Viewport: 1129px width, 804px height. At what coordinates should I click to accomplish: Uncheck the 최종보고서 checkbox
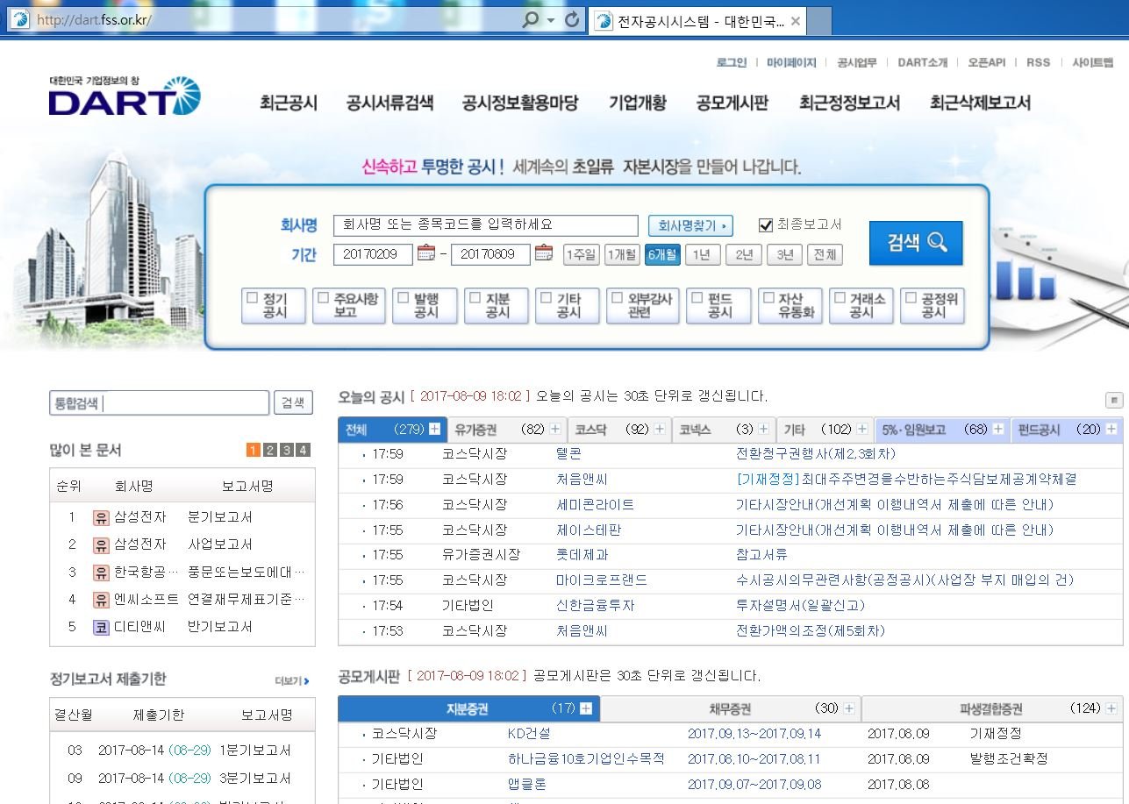(x=768, y=224)
